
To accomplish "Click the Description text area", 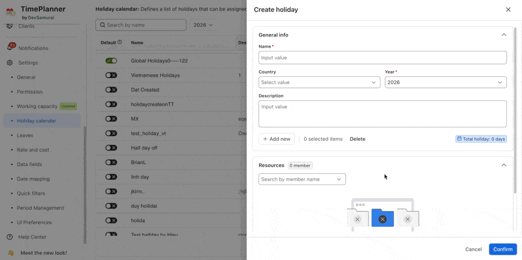I will point(382,113).
